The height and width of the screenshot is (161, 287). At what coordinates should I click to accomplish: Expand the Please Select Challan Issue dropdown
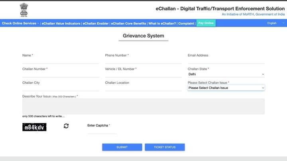[x=226, y=88]
